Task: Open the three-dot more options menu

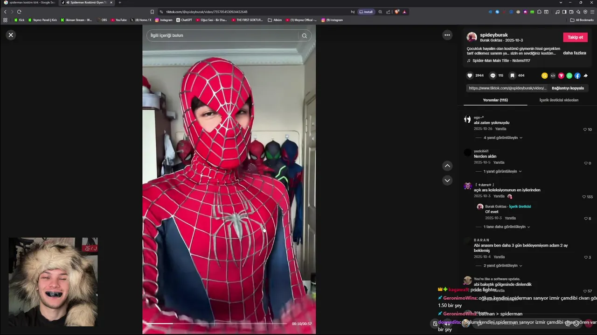Action: (447, 35)
